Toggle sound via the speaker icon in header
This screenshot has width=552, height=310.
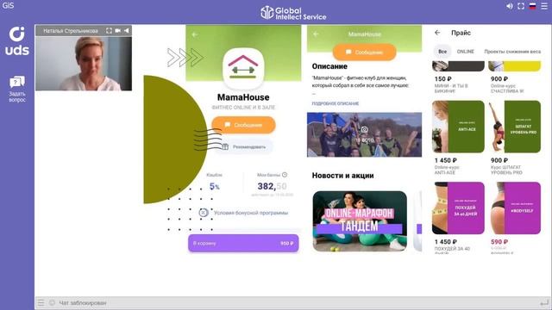tap(510, 6)
